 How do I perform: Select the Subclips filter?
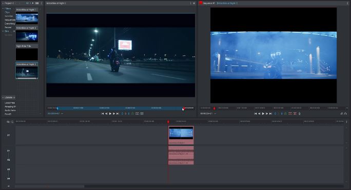(x=9, y=16)
